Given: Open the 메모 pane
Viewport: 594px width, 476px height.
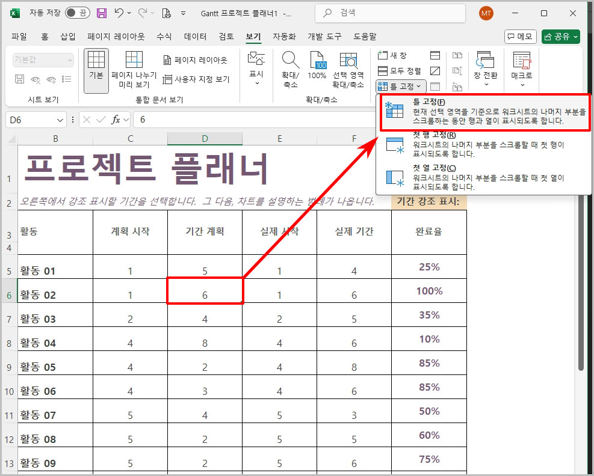Looking at the screenshot, I should click(520, 36).
